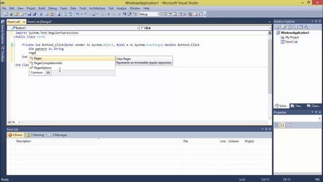323x182 pixels.
Task: Switch to the Team Explorer tab
Action: click(x=297, y=106)
